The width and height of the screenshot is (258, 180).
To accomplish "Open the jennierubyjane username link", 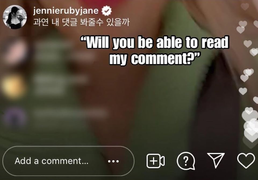I will [x=66, y=11].
